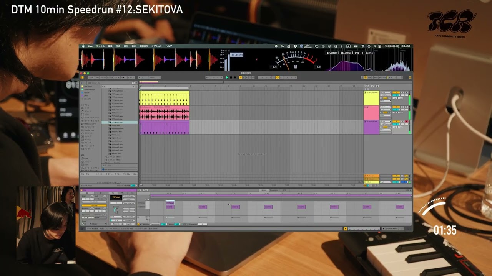Image resolution: width=492 pixels, height=276 pixels.
Task: Disarm the red arm button on the Drum Rack track
Action: (406, 122)
